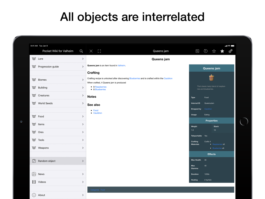Open Raspberries link in ingredient list
Image resolution: width=265 pixels, height=199 pixels.
point(101,87)
